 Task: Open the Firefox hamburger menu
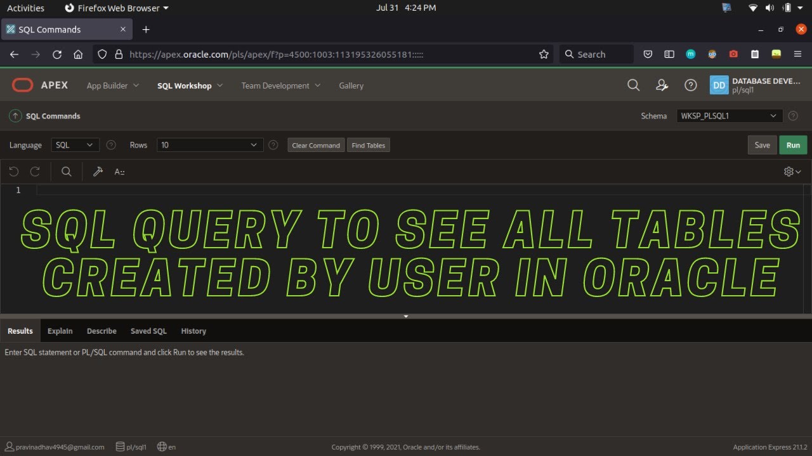[797, 54]
